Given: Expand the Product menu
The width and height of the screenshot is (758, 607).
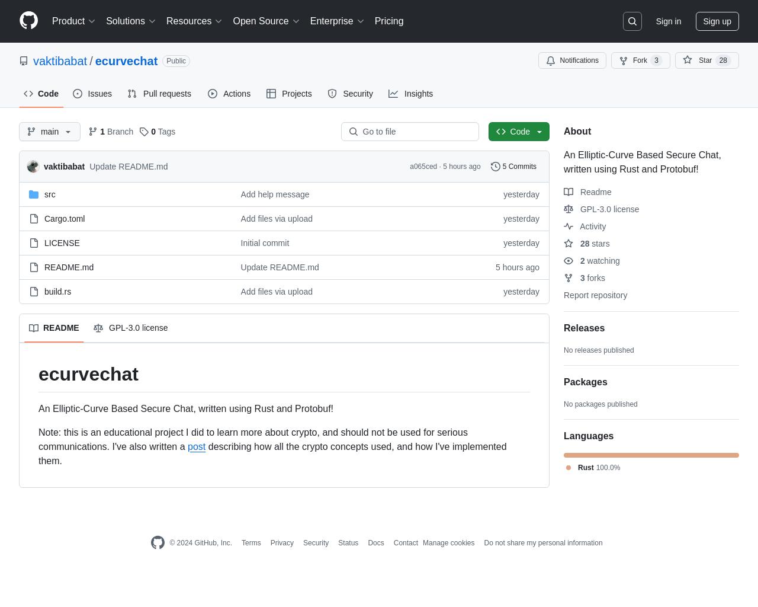Looking at the screenshot, I should click(x=73, y=21).
